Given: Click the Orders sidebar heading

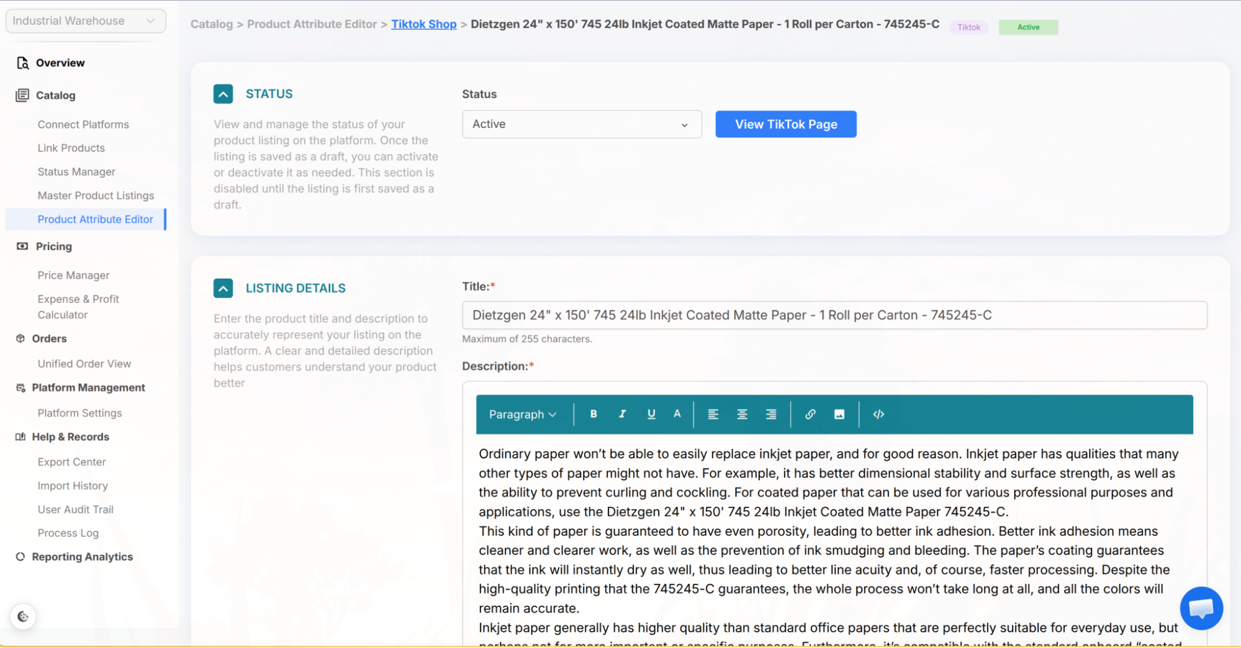Looking at the screenshot, I should tap(49, 338).
